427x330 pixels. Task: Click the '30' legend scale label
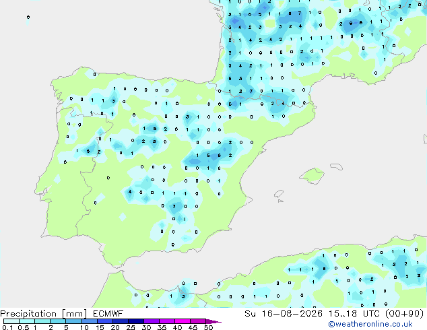(146, 327)
